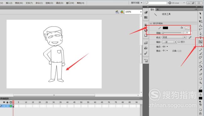Open the 帮助(H) menu
This screenshot has height=116, width=204.
[x=80, y=3]
